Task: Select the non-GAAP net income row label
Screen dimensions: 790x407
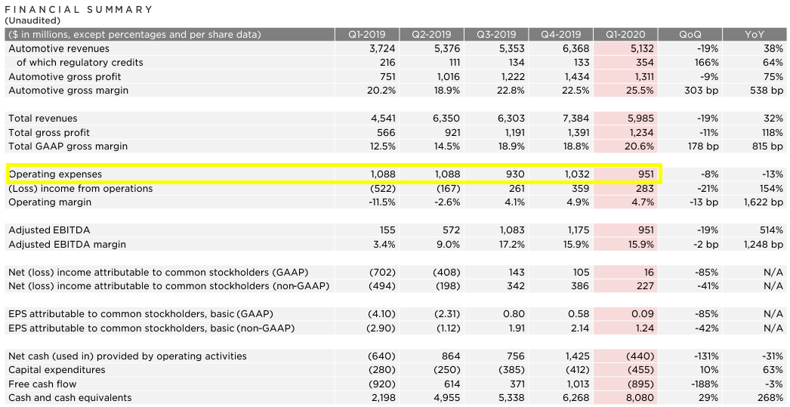Action: pos(168,286)
